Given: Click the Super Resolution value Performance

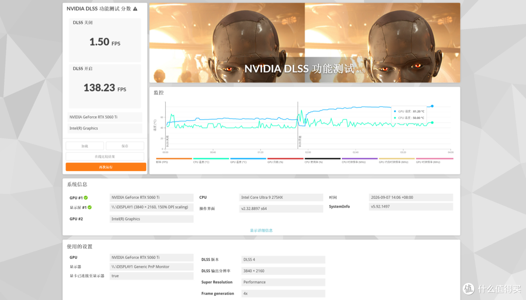Looking at the screenshot, I should [x=283, y=282].
